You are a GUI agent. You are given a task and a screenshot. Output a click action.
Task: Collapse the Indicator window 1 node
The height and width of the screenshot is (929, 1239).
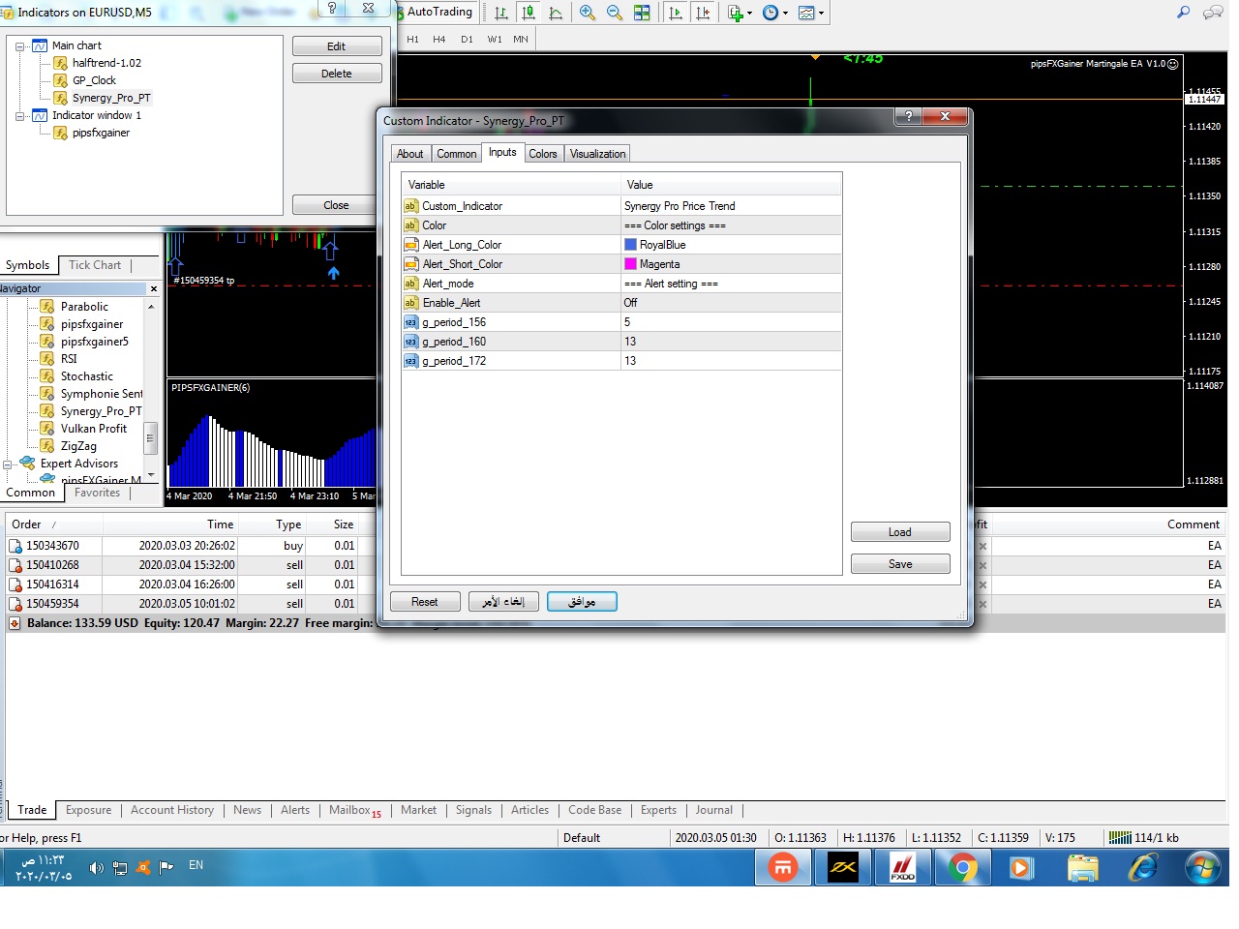point(20,115)
